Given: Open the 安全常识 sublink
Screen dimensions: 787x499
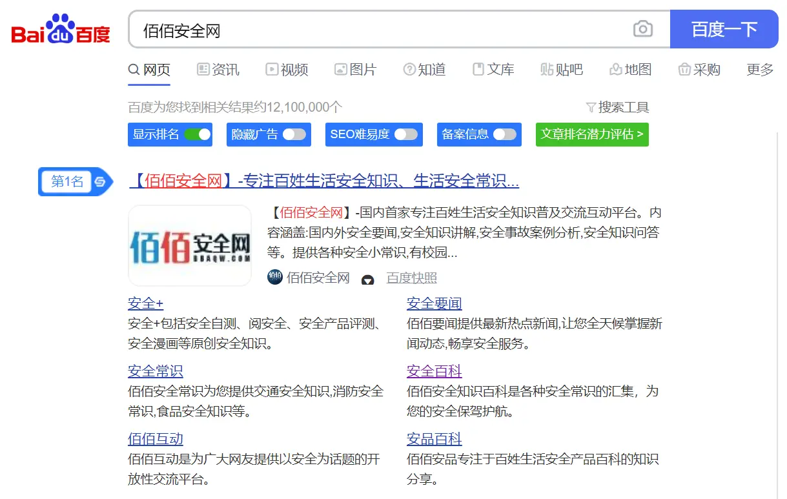Looking at the screenshot, I should [x=156, y=371].
